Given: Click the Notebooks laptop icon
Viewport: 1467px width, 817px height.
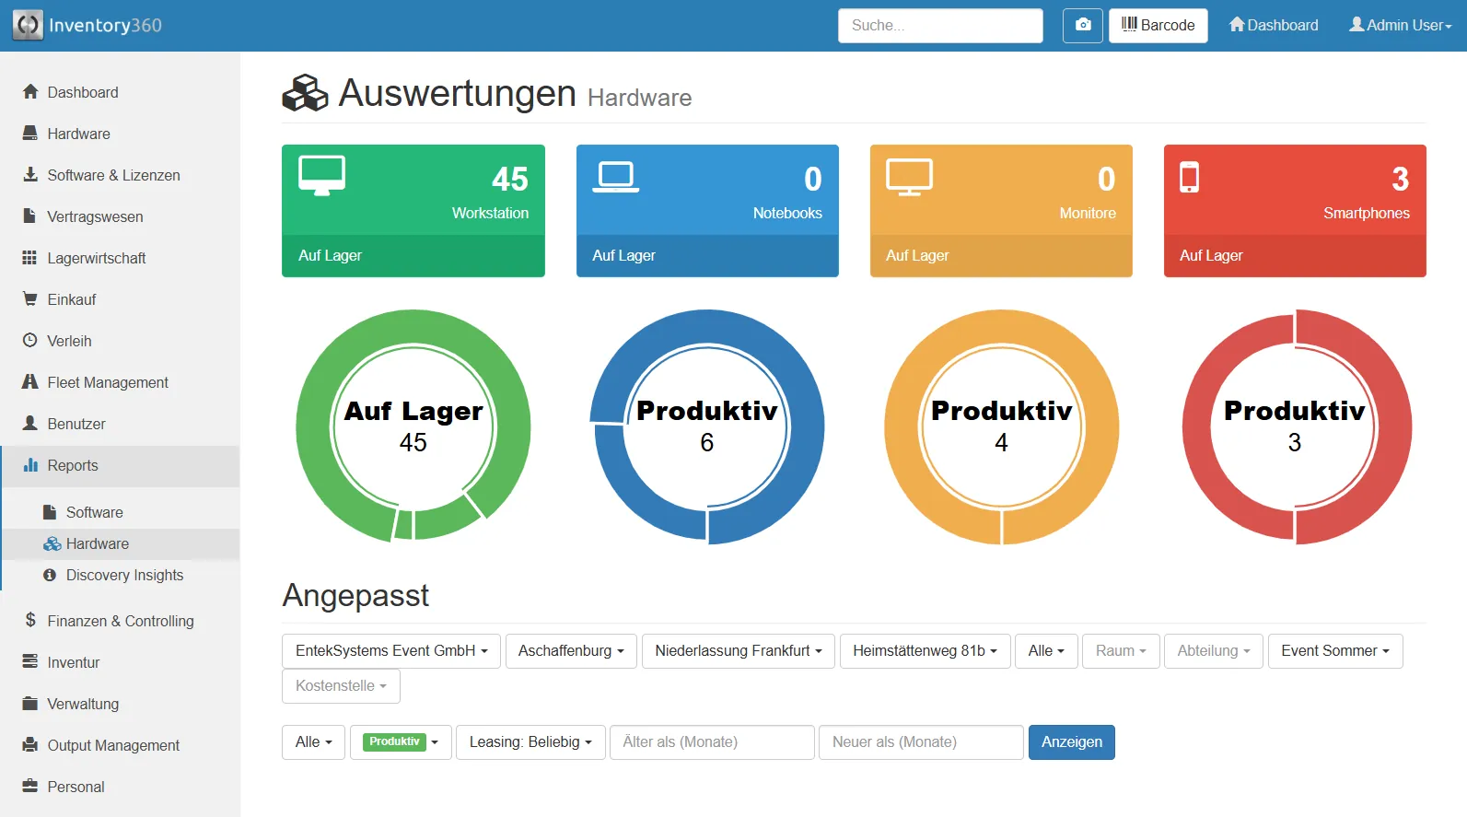Looking at the screenshot, I should coord(615,176).
